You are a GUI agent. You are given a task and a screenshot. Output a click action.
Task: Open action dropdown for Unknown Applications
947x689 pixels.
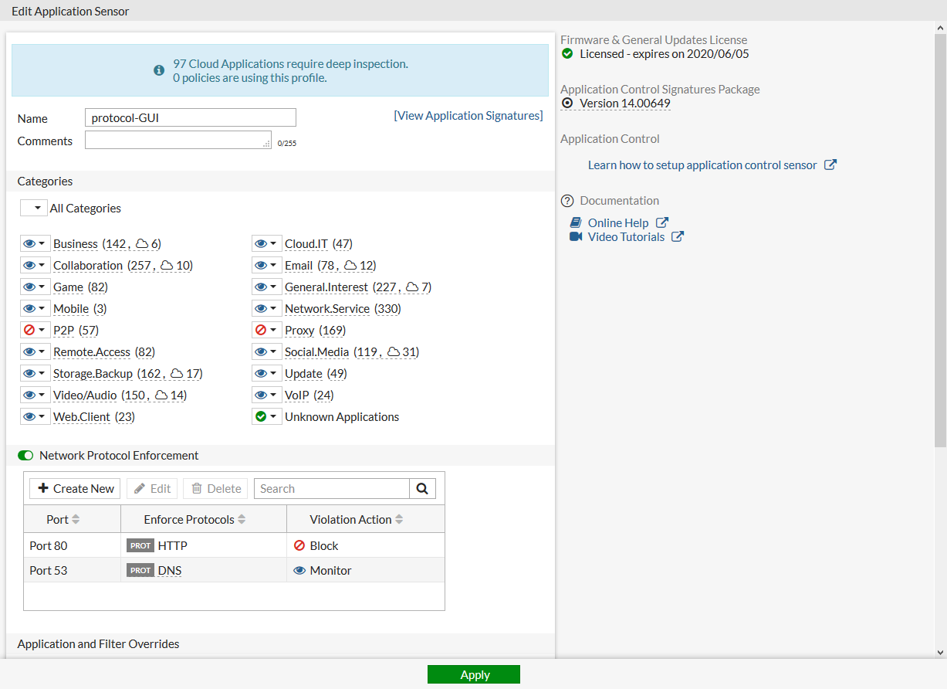(266, 416)
